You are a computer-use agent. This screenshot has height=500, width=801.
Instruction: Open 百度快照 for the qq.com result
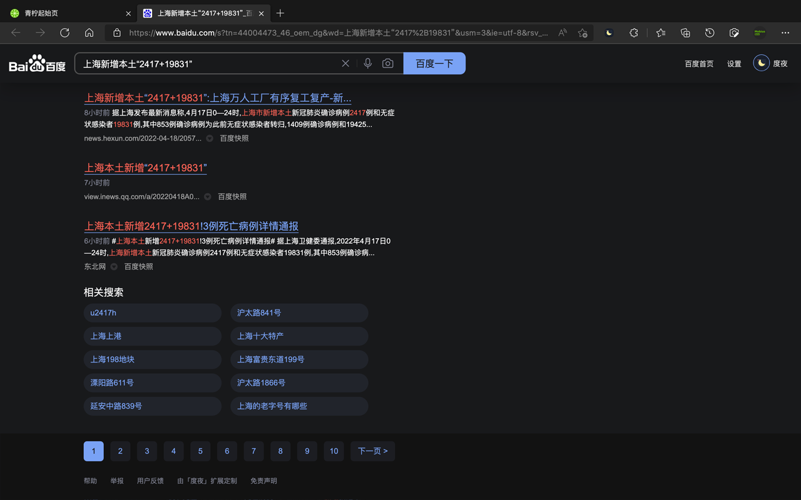pyautogui.click(x=232, y=196)
